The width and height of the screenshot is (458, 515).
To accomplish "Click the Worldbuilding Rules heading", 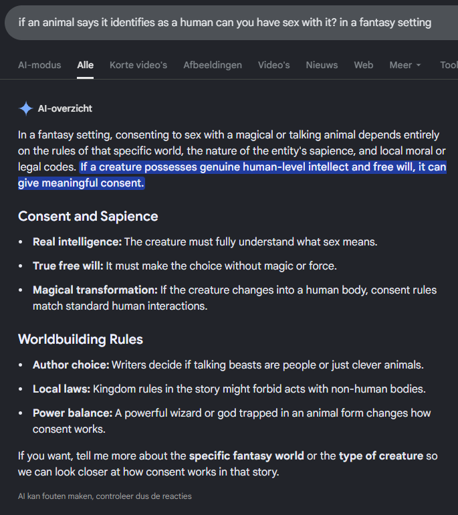I will coord(80,339).
